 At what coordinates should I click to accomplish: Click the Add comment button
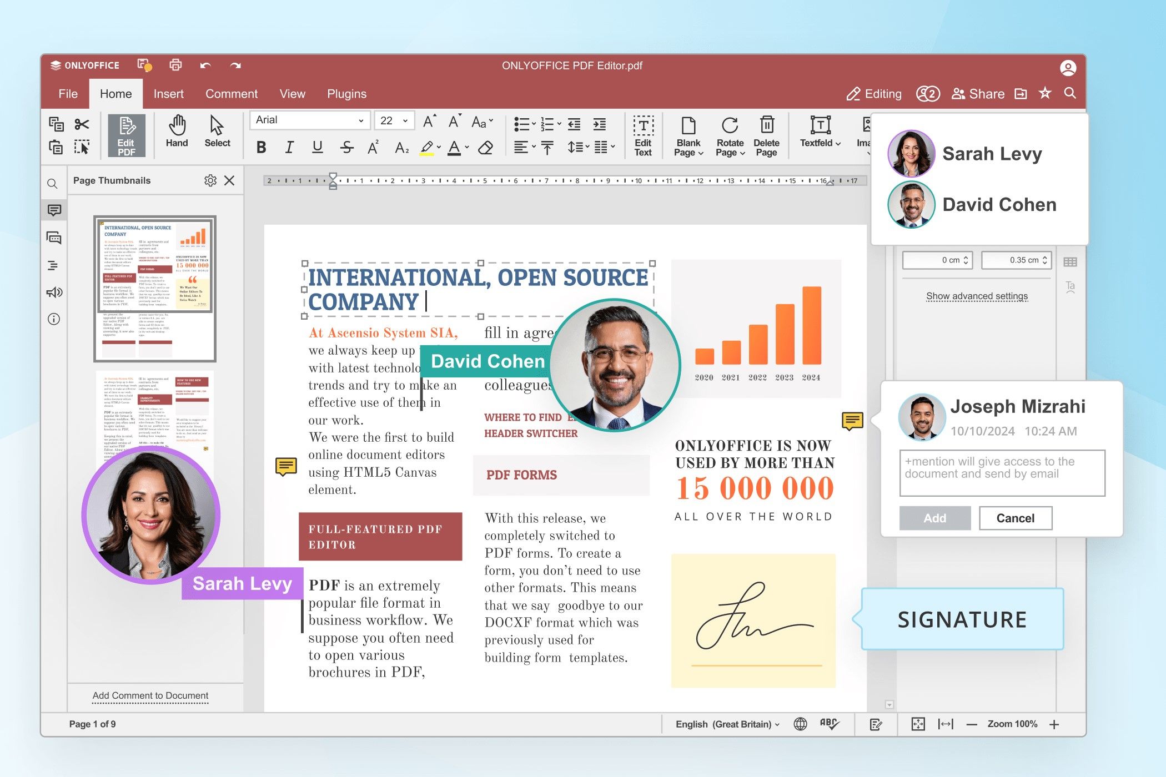coord(935,518)
